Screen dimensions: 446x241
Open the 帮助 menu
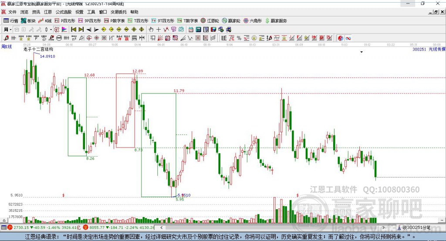(x=134, y=12)
